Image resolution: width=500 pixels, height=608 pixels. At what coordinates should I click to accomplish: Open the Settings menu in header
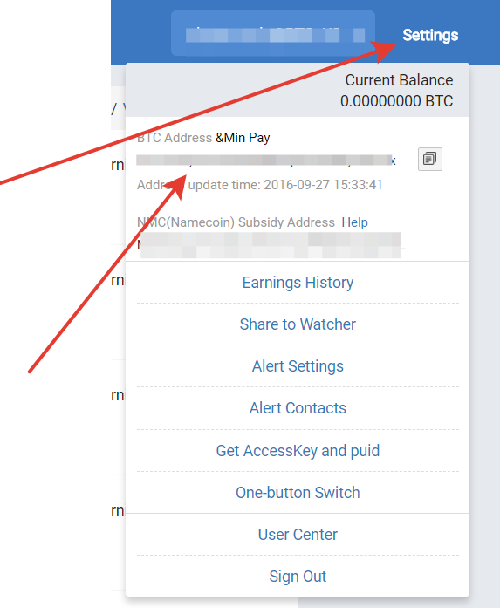coord(430,35)
